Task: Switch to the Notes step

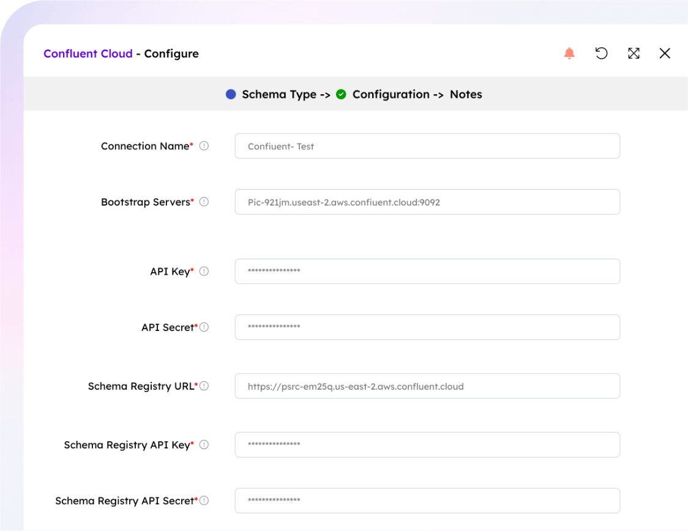Action: tap(466, 94)
